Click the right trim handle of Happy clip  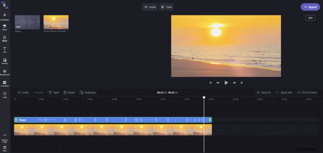(x=210, y=120)
